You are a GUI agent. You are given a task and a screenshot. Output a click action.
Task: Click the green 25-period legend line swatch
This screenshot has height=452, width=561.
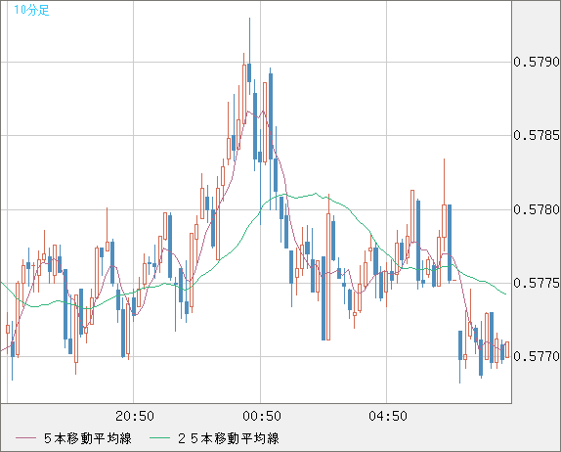(159, 438)
